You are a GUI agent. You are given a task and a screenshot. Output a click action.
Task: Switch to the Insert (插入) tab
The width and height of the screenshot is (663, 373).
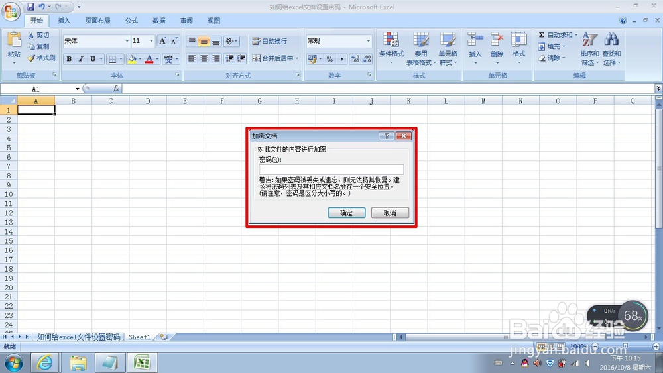(64, 21)
